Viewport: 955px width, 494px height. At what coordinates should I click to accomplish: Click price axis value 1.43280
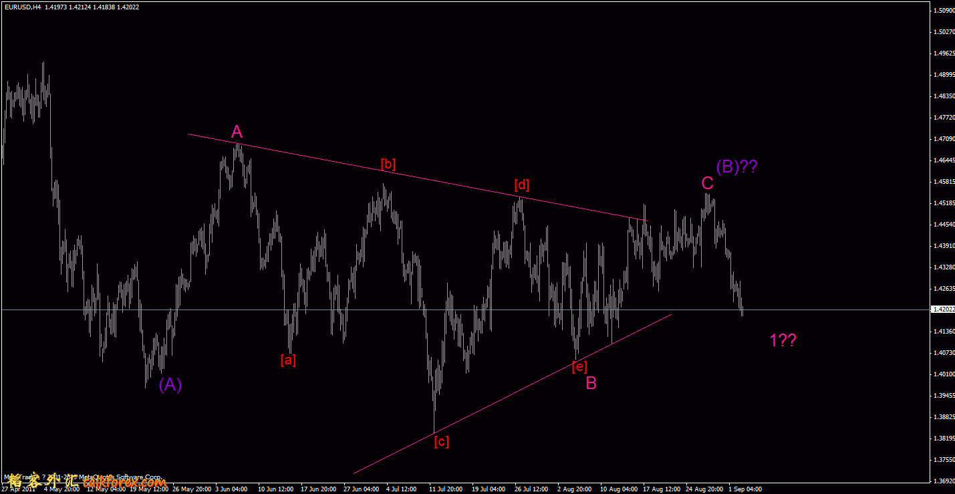944,267
